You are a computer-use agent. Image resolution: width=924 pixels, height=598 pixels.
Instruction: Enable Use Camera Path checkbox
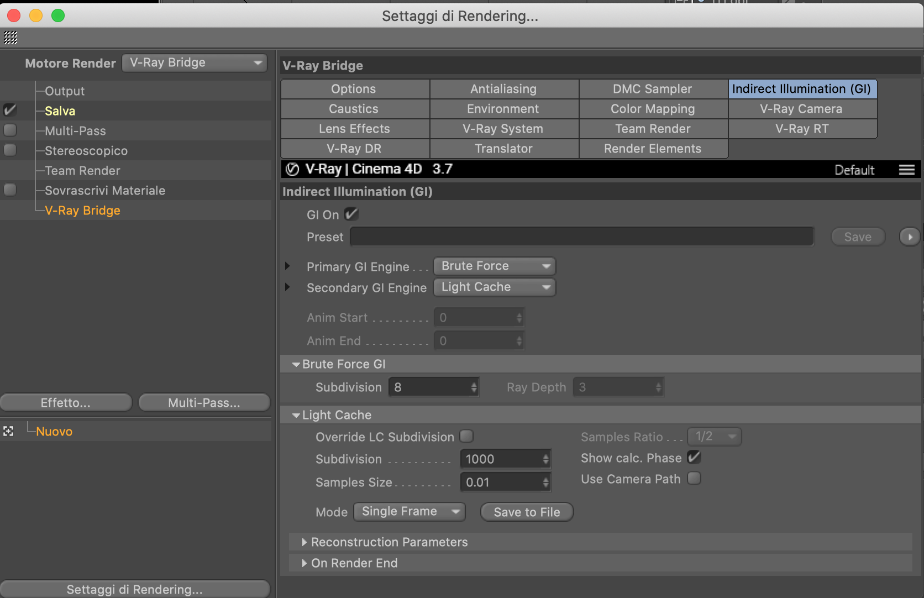(694, 478)
